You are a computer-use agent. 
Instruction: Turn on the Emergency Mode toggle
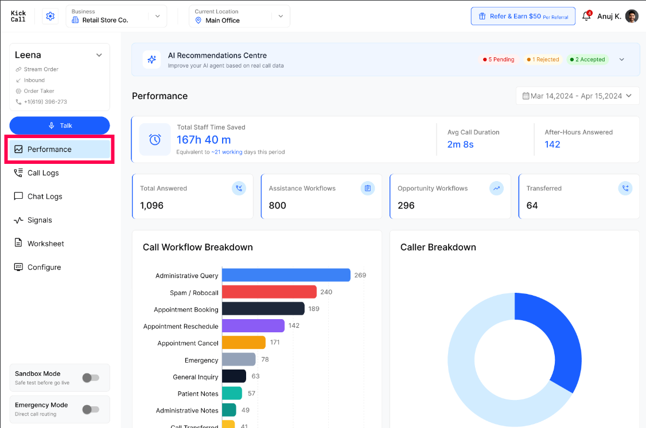pos(91,410)
